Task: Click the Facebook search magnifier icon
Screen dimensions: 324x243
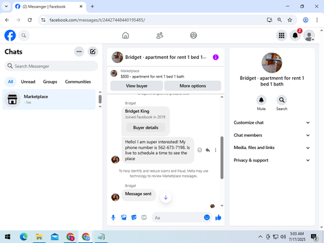Action: tap(24, 36)
